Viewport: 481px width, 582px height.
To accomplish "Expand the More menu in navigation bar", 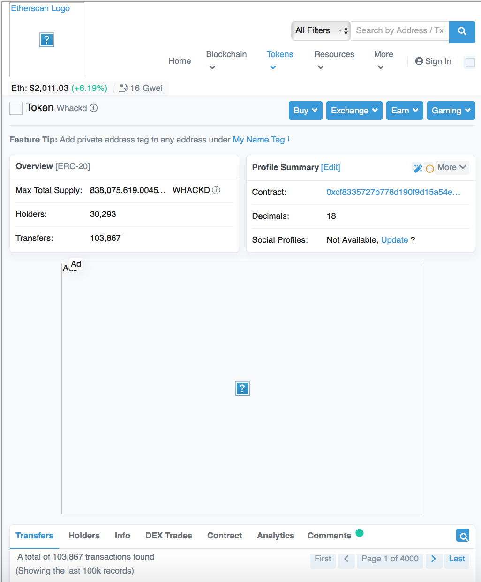I will tap(383, 60).
